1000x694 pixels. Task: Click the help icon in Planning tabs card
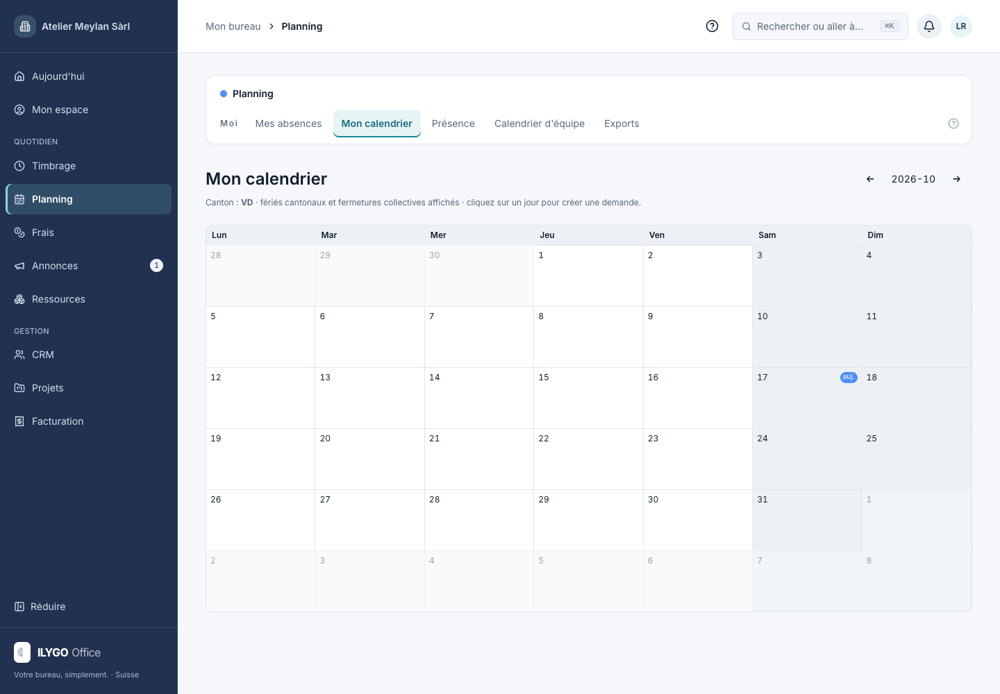[x=953, y=124]
